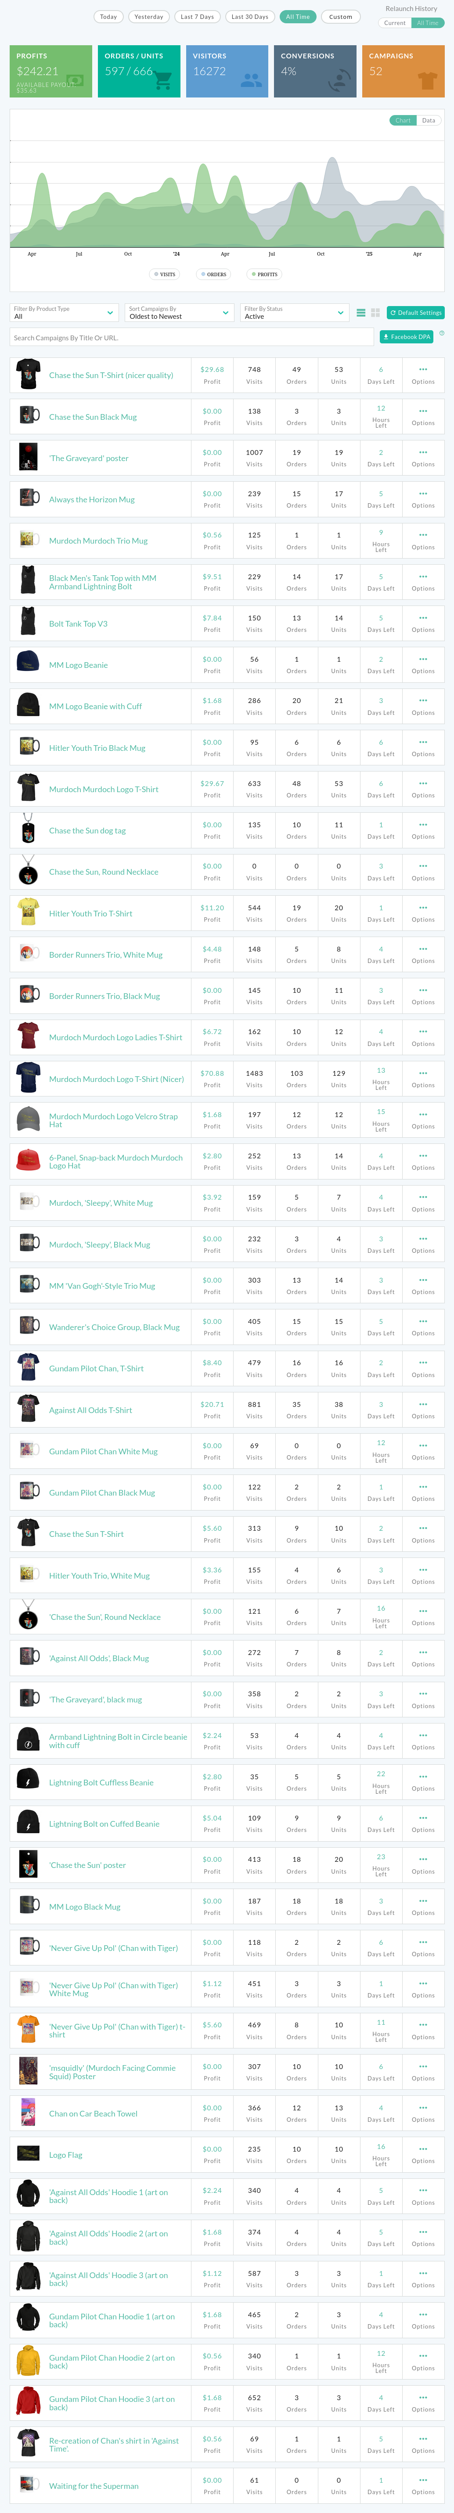Open Sort Campaigns By dropdown
Viewport: 454px width, 2513px height.
point(180,312)
